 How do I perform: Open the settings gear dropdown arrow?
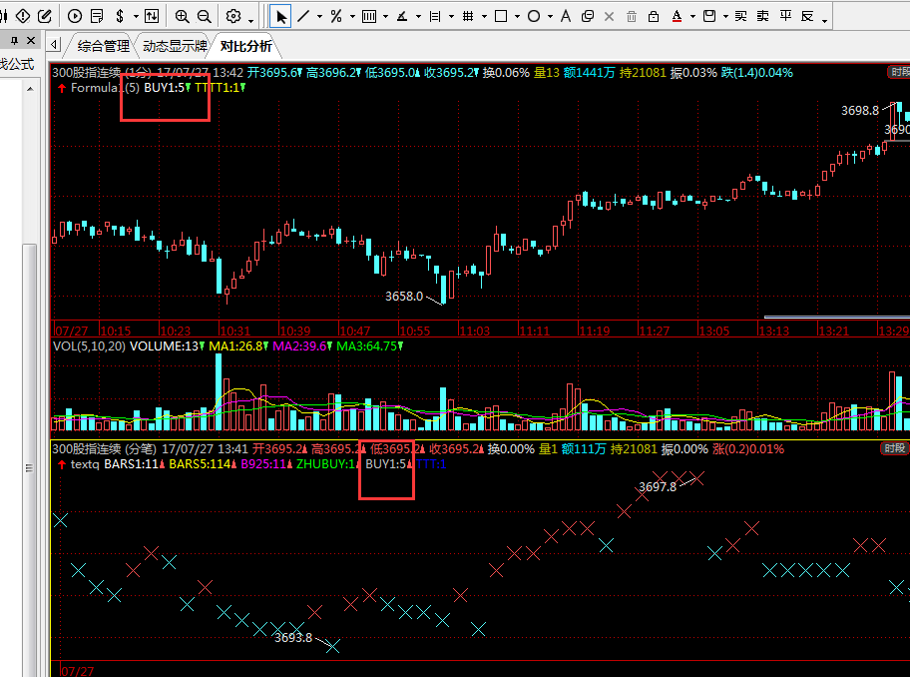(x=251, y=17)
